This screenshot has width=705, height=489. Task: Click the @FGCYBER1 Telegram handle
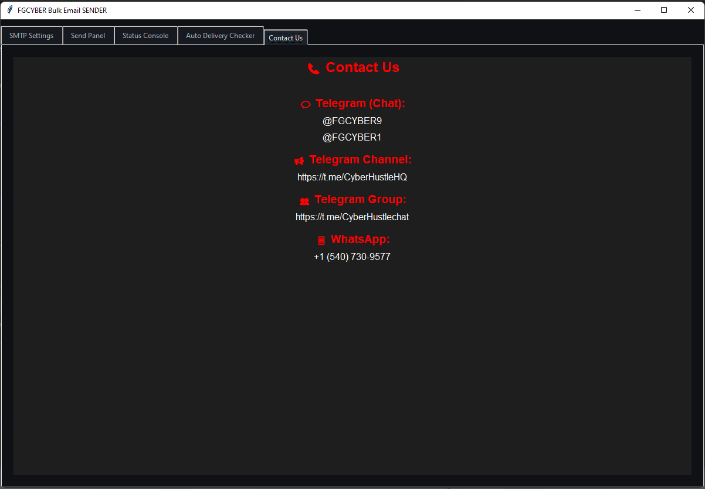tap(352, 138)
